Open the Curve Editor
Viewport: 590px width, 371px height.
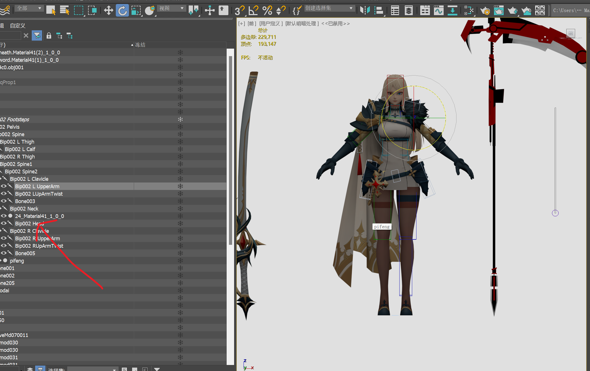click(x=438, y=11)
